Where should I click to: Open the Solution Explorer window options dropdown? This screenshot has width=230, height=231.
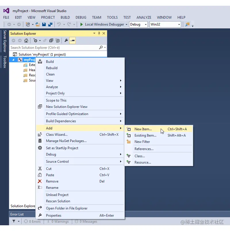click(x=94, y=34)
